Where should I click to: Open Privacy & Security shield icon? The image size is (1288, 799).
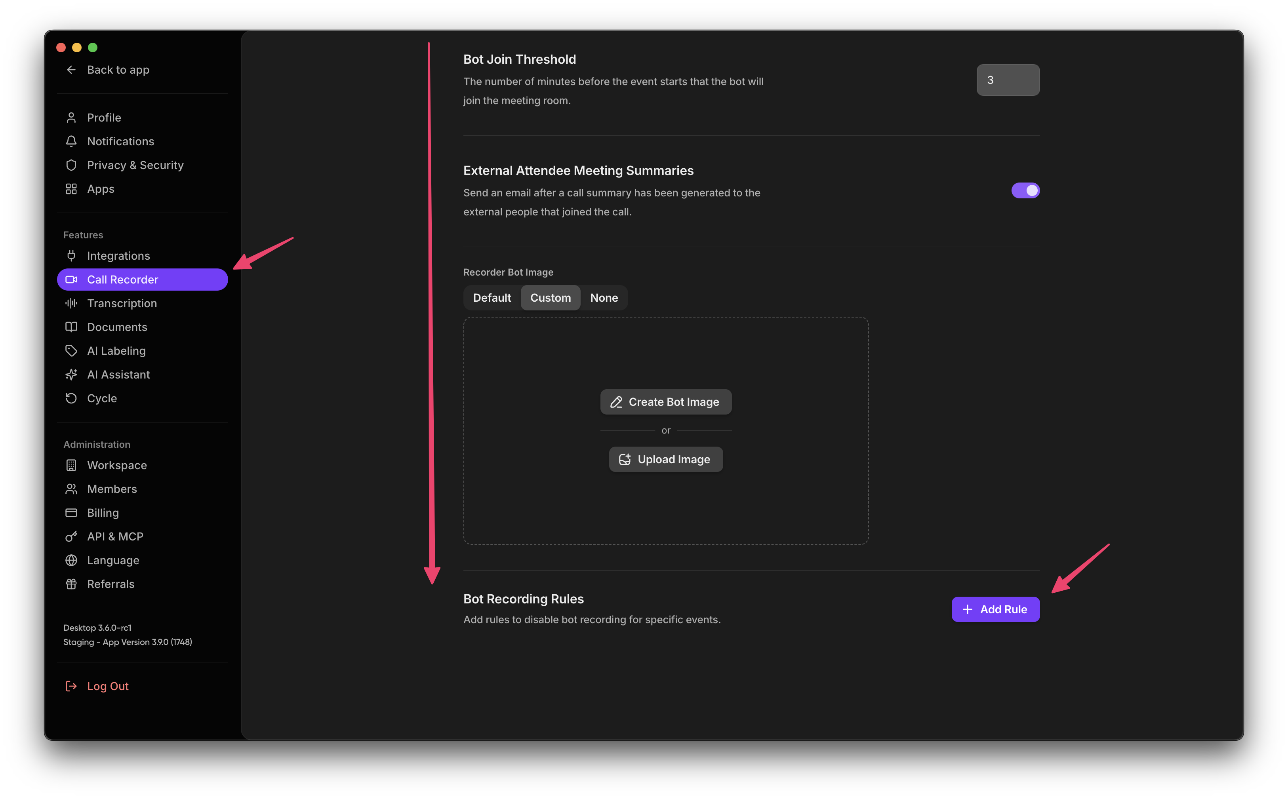71,165
